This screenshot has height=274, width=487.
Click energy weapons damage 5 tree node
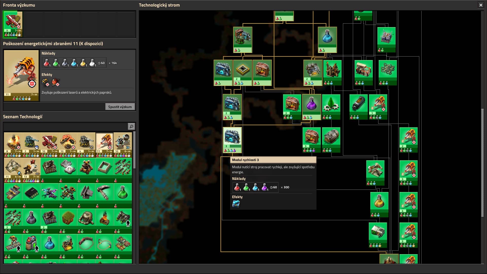[409, 235]
